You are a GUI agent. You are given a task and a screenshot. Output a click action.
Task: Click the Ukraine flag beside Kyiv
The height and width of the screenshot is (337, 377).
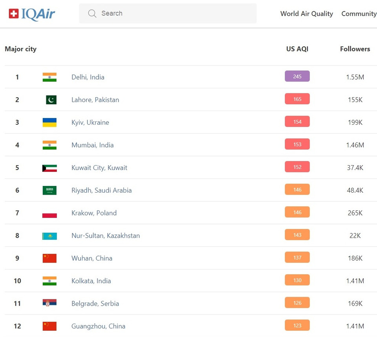49,122
